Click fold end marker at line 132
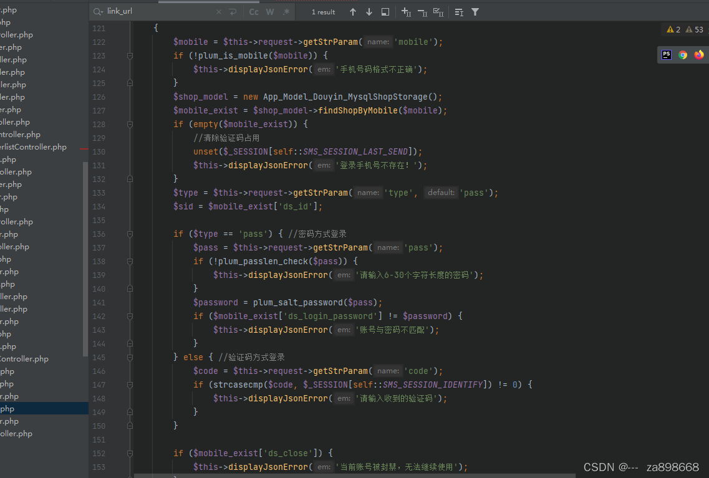This screenshot has height=478, width=709. coord(130,179)
